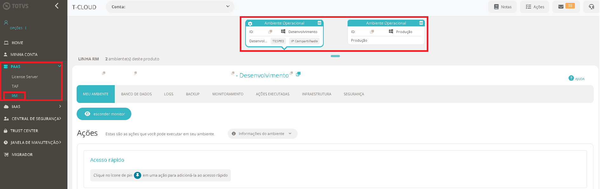
Task: Click the IP Compartilhado tag
Action: point(304,41)
